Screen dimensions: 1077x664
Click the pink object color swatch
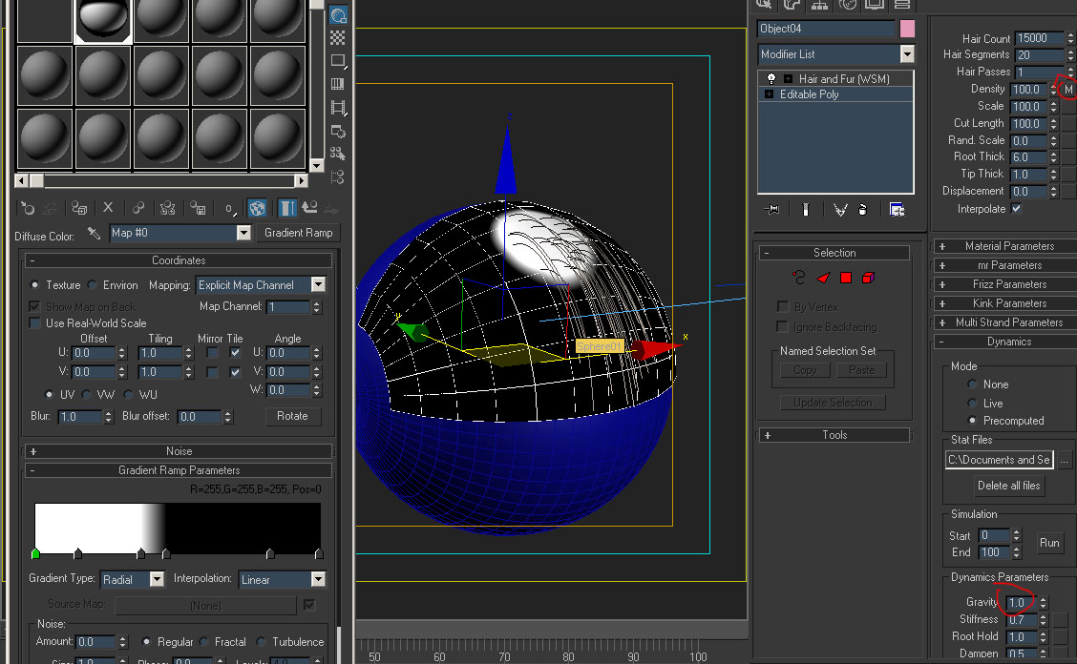[907, 29]
